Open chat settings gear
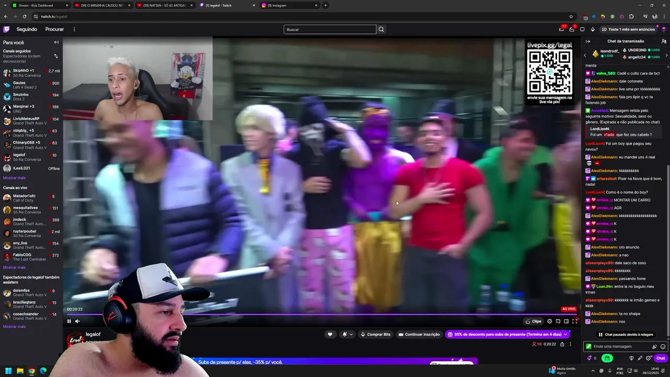 pyautogui.click(x=648, y=358)
